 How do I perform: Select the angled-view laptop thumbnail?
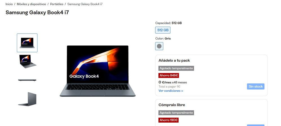tap(27, 61)
